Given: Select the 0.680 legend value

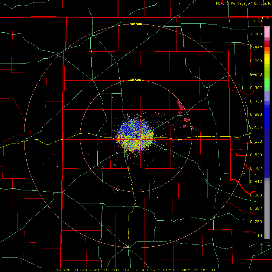Looking at the screenshot, I should [x=256, y=115].
